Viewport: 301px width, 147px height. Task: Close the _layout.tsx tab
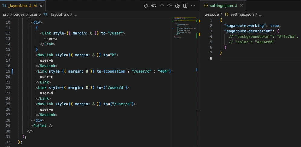pyautogui.click(x=41, y=6)
